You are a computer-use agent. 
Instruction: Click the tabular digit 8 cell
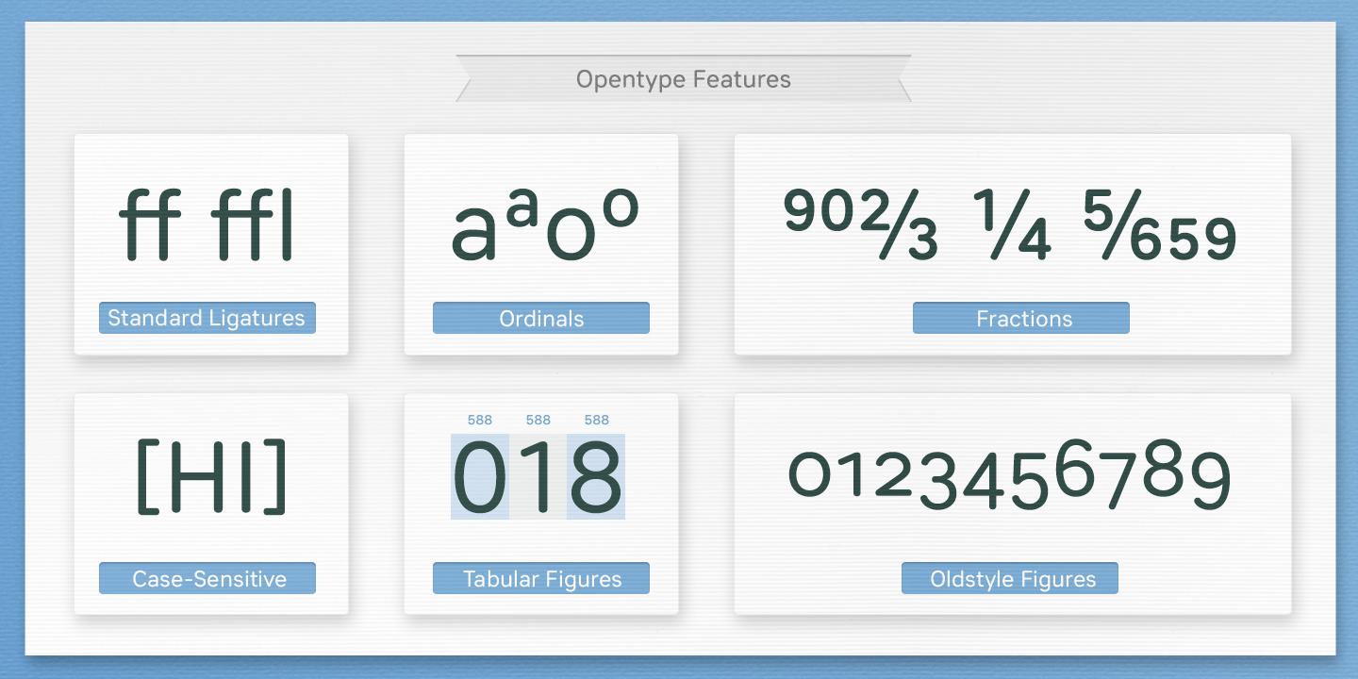[596, 477]
